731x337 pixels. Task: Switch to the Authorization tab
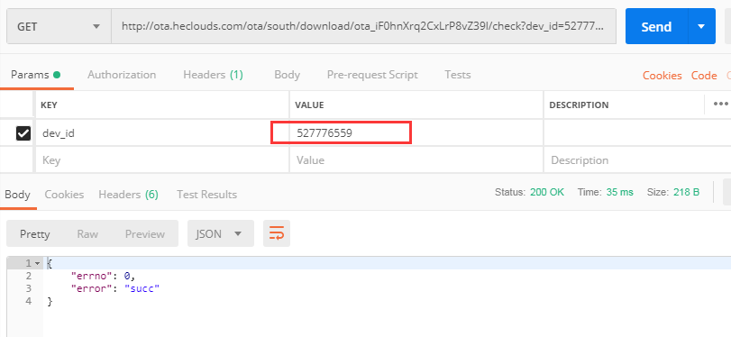tap(122, 75)
